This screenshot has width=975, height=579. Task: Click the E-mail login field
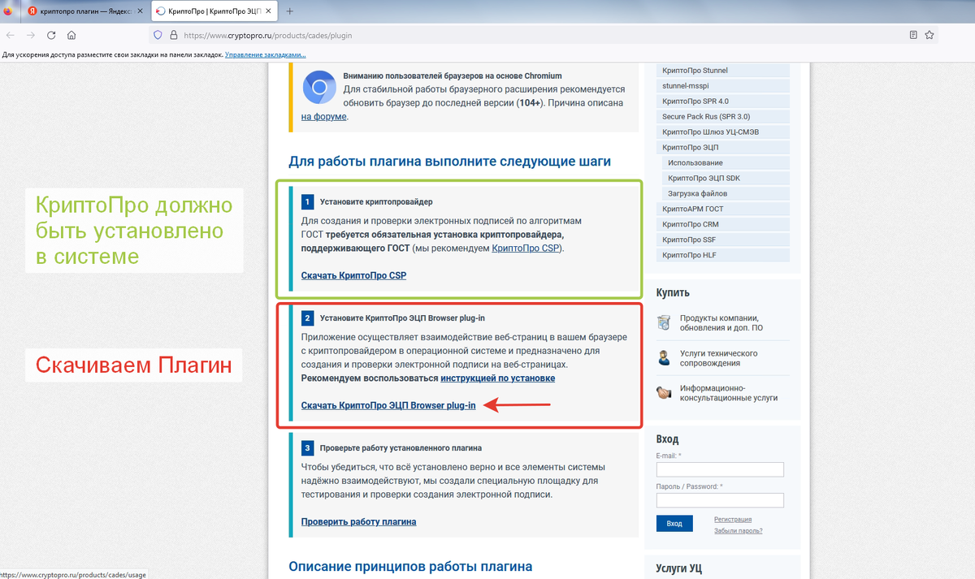point(720,469)
